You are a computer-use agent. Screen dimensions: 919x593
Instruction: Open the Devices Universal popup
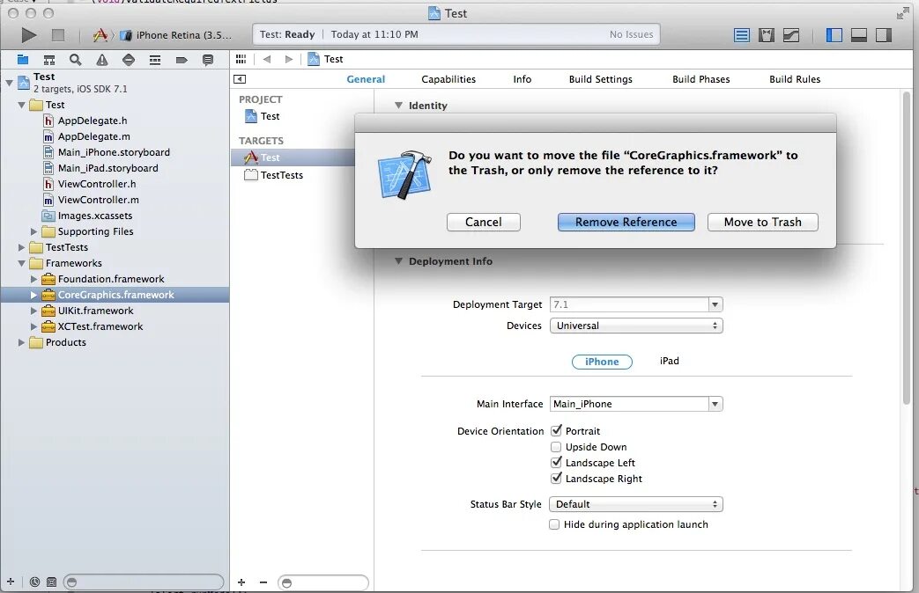pos(636,326)
